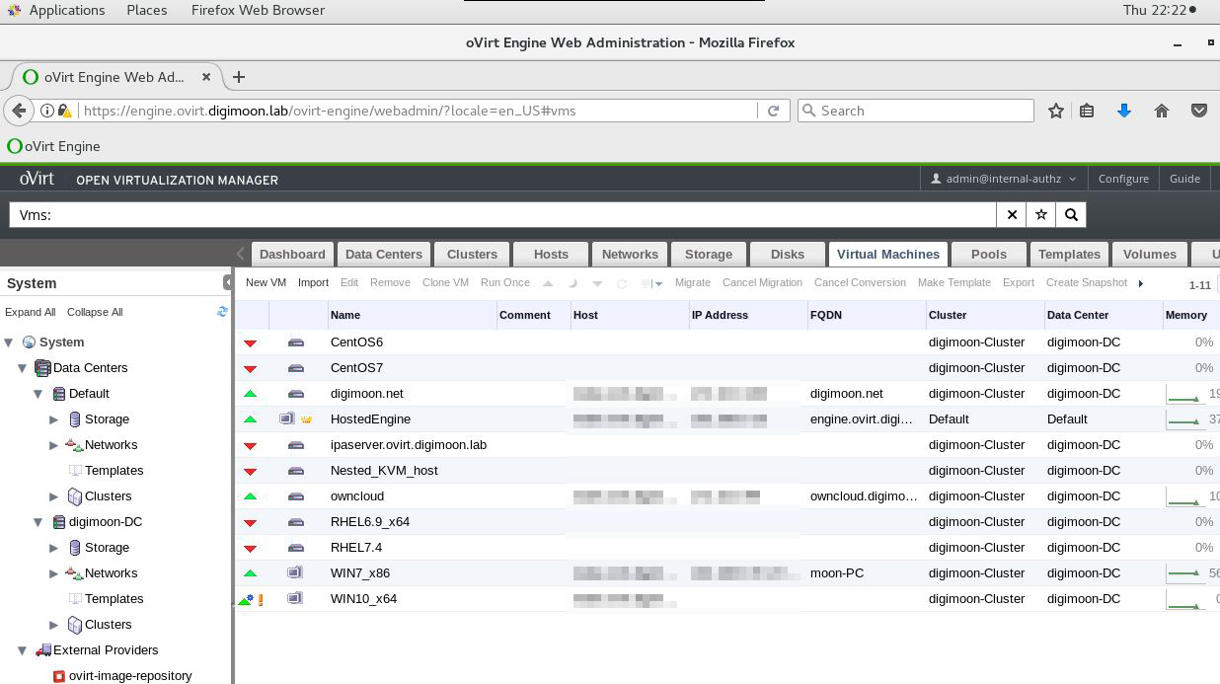Viewport: 1220px width, 684px height.
Task: Expand Clusters under Default data center
Action: (54, 496)
